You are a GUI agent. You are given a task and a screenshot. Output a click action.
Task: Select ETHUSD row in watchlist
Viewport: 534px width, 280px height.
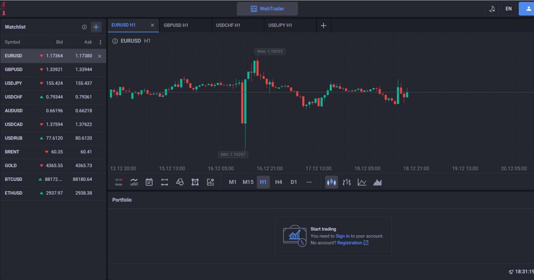tap(53, 193)
